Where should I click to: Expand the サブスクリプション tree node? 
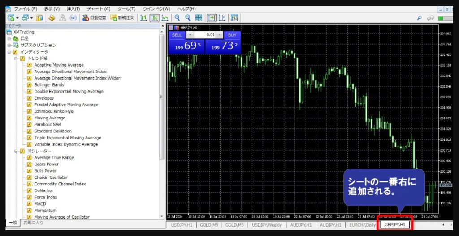(x=9, y=45)
